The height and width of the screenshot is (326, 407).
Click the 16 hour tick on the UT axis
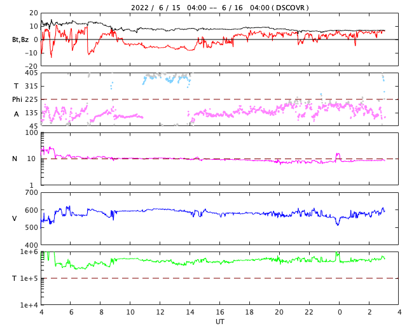click(x=220, y=312)
